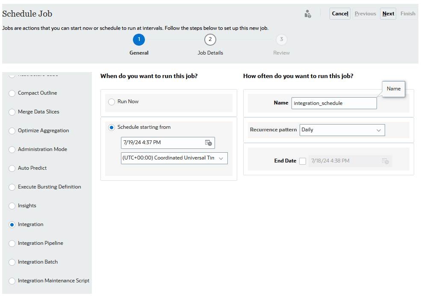Cancel the Schedule Job wizard
This screenshot has height=296, width=421.
340,14
